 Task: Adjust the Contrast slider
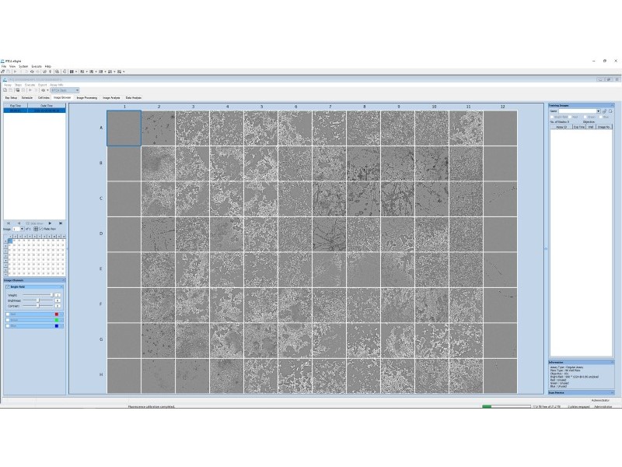pos(38,306)
